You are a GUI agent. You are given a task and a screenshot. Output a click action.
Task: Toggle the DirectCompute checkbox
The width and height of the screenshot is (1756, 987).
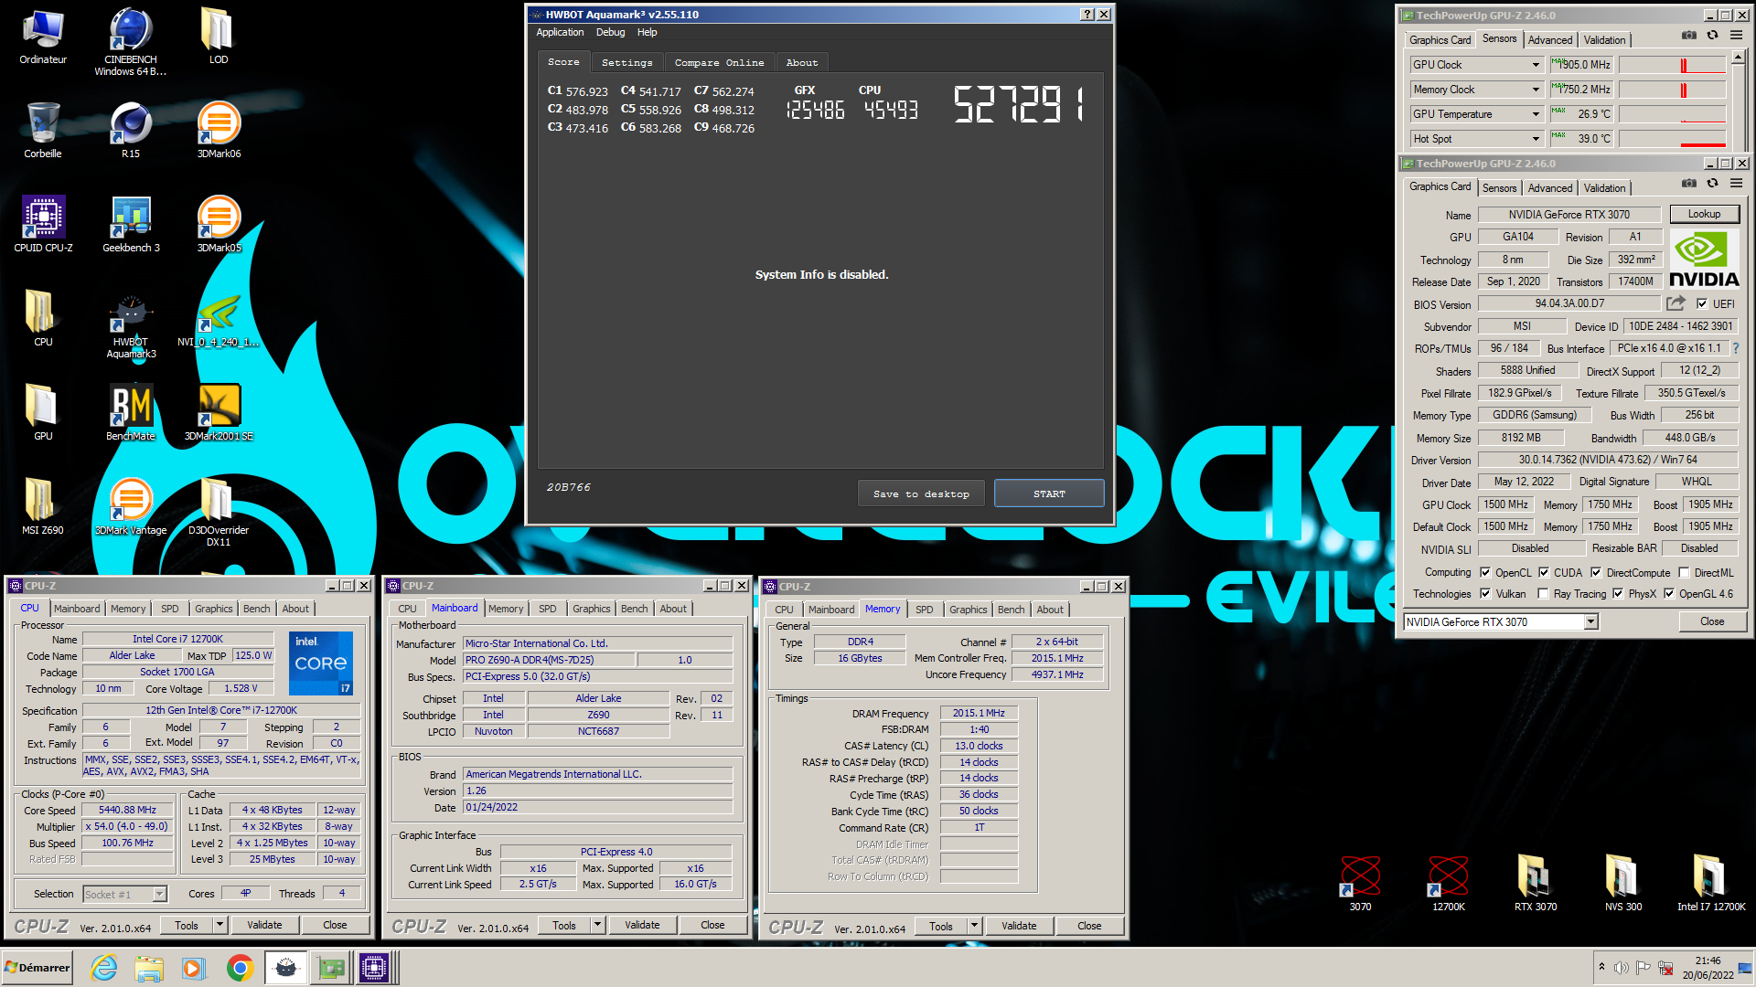pyautogui.click(x=1596, y=573)
